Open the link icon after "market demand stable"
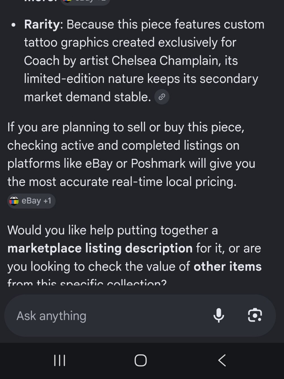This screenshot has width=284, height=379. (x=162, y=97)
